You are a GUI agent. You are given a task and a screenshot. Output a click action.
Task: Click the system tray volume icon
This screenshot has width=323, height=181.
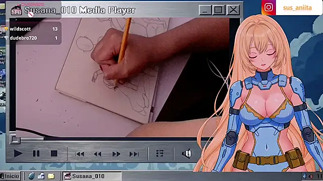[x=304, y=176]
